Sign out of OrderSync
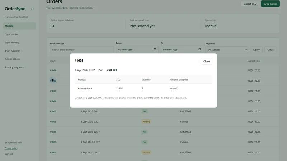The height and width of the screenshot is (161, 287). pos(9,154)
